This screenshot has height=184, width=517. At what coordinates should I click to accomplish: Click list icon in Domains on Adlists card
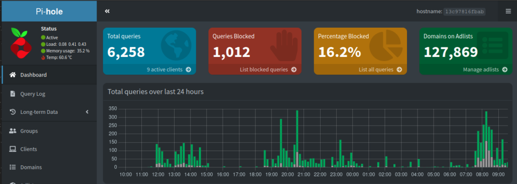click(x=492, y=45)
